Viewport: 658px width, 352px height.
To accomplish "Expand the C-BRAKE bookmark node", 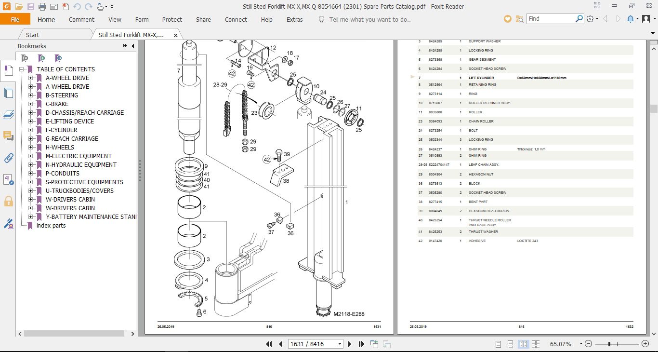I will [30, 104].
